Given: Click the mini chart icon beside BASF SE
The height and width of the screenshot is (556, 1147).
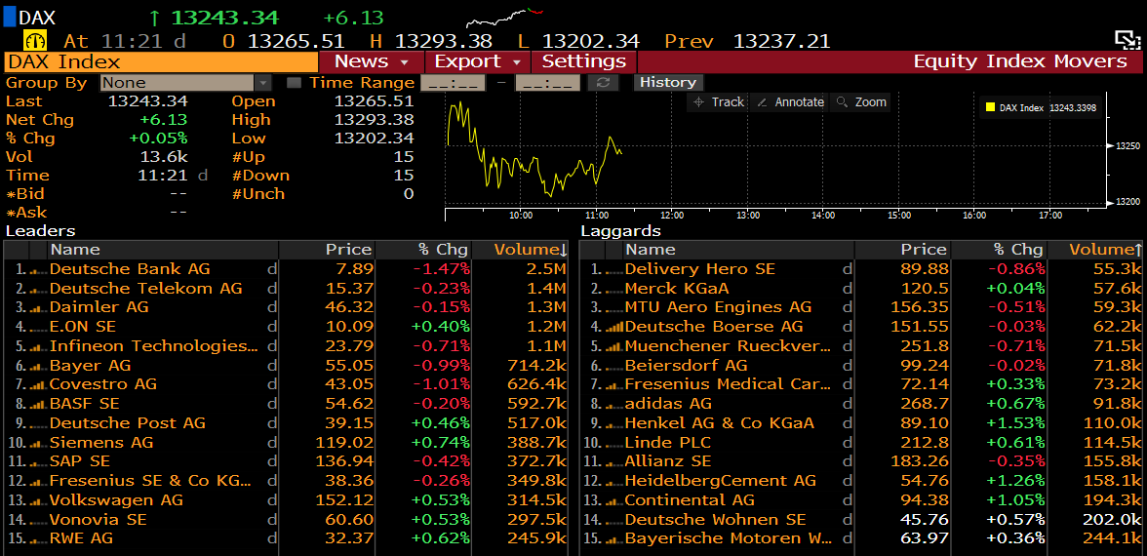Looking at the screenshot, I should click(x=38, y=404).
